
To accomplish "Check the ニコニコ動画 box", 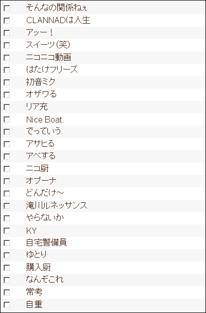I will [x=7, y=58].
